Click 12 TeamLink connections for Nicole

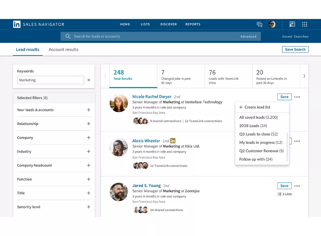pos(203,121)
